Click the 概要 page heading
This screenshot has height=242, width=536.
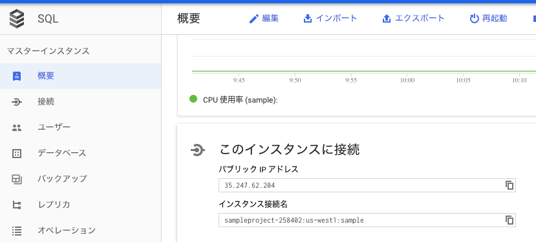(189, 19)
